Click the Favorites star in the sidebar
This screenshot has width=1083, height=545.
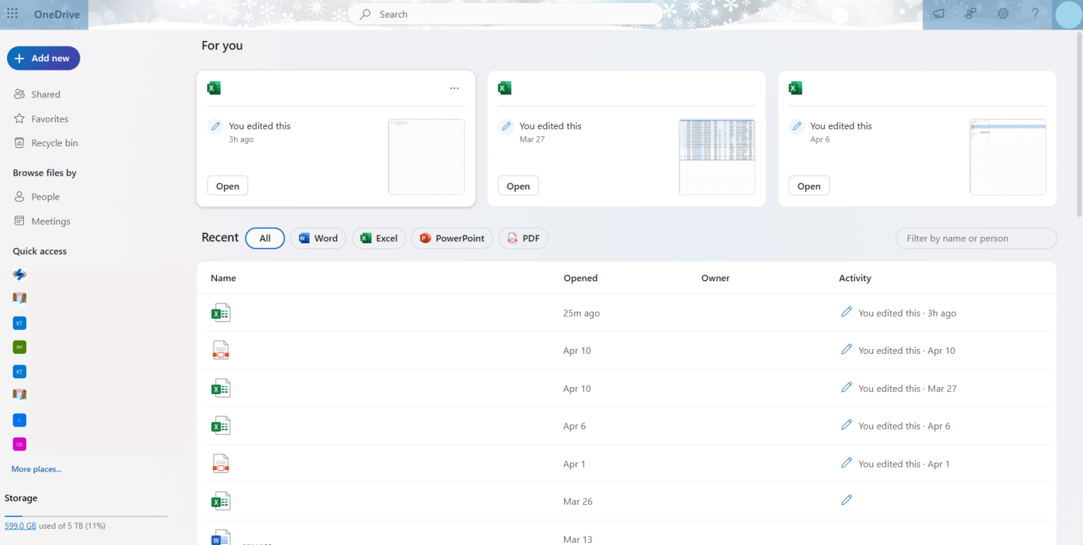tap(49, 118)
